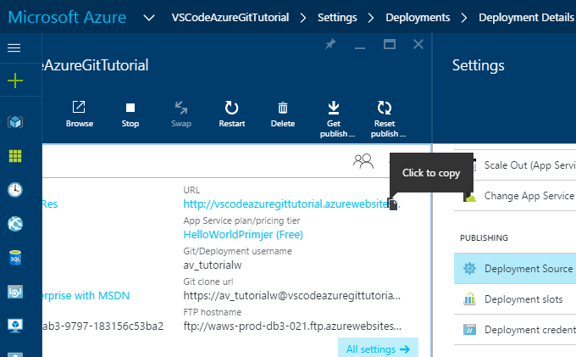Maximize the web app blade

coord(390,44)
